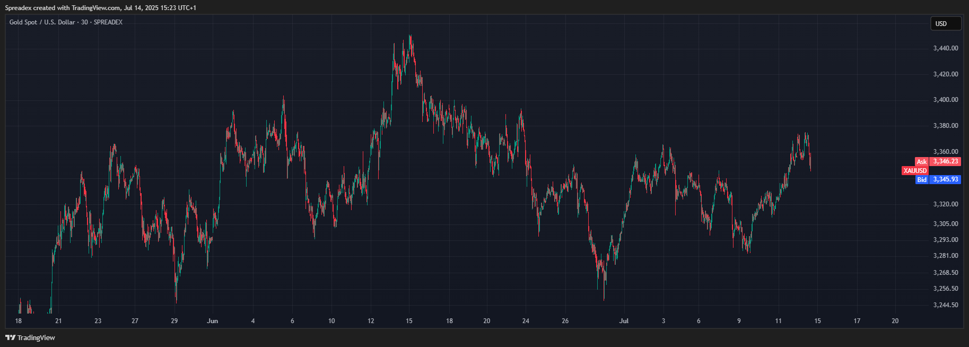Click the 3,380.00 price axis label
969x347 pixels.
[946, 126]
